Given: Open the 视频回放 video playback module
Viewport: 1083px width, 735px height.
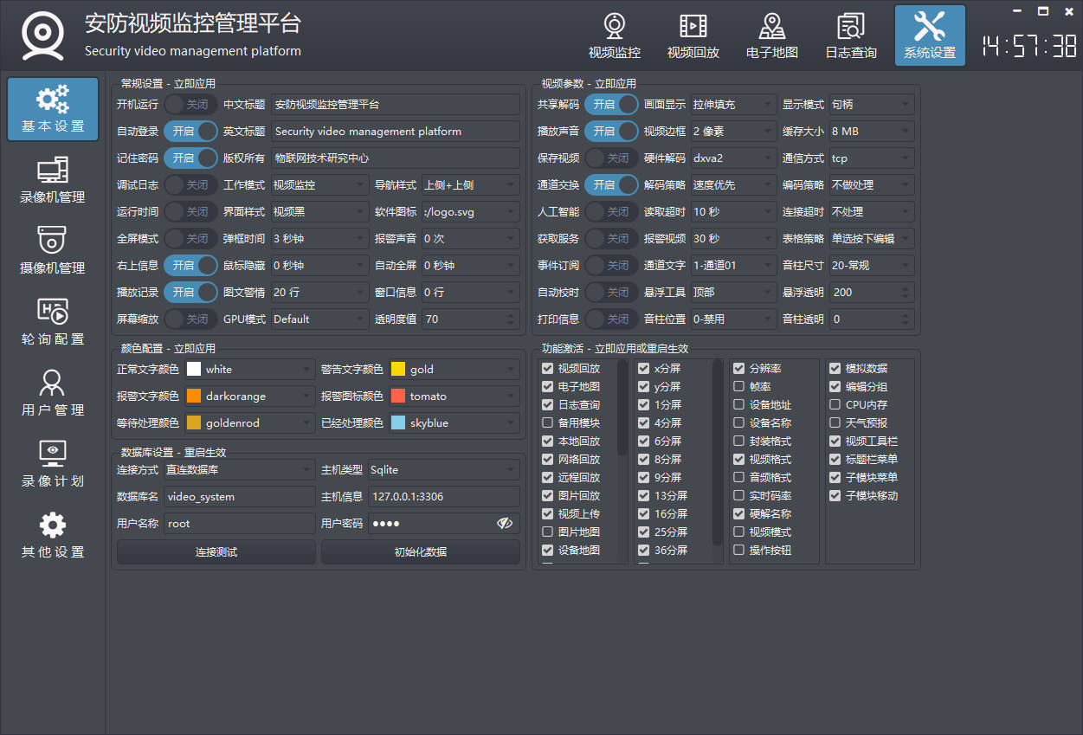Looking at the screenshot, I should tap(693, 36).
